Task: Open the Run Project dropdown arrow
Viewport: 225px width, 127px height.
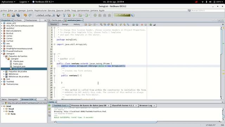Action: click(x=77, y=15)
